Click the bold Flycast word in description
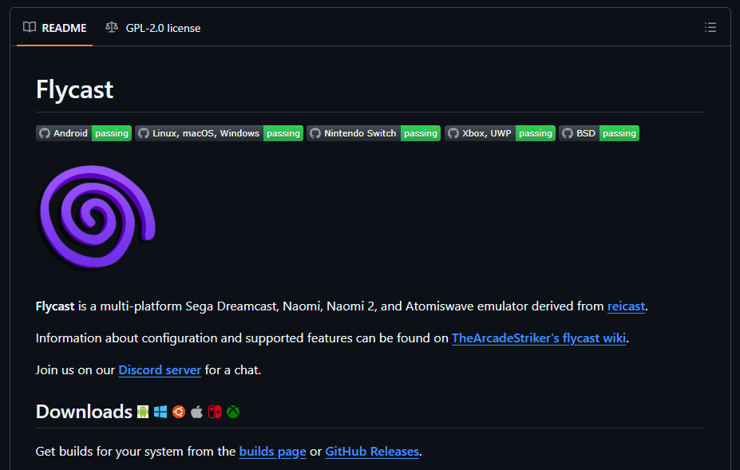The height and width of the screenshot is (470, 740). click(x=55, y=306)
